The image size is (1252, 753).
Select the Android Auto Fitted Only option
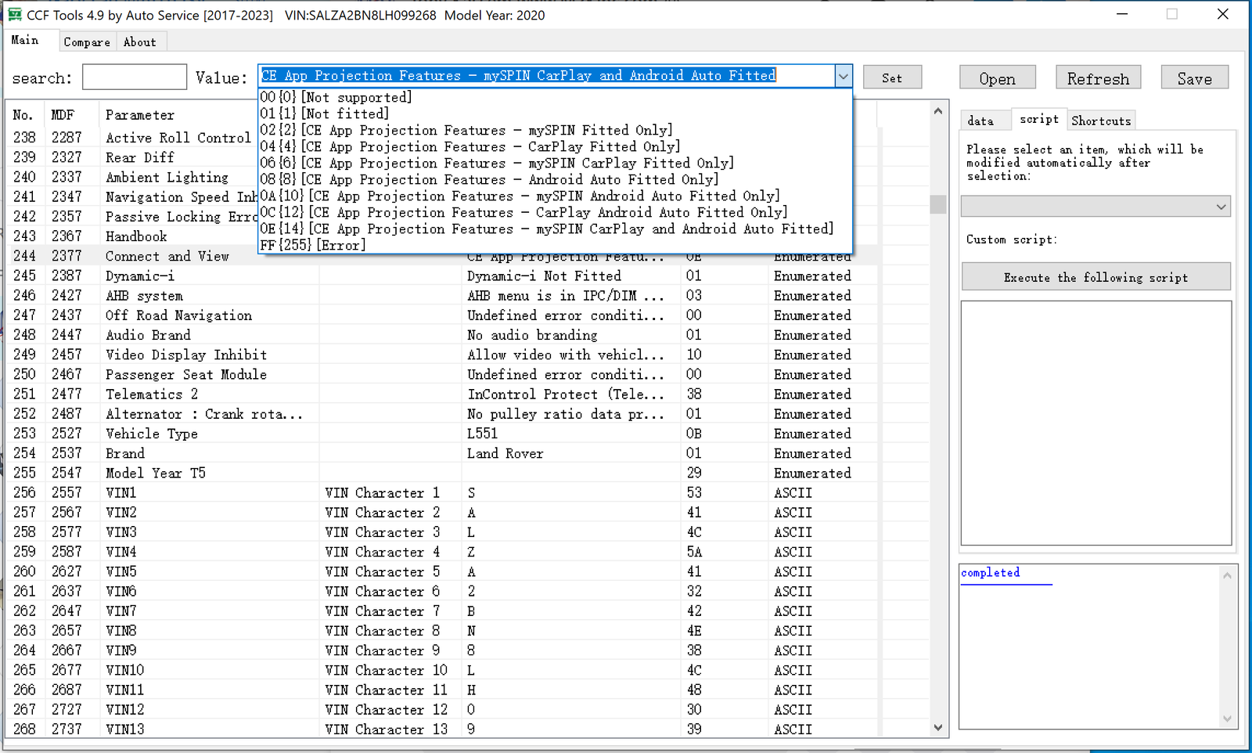489,179
